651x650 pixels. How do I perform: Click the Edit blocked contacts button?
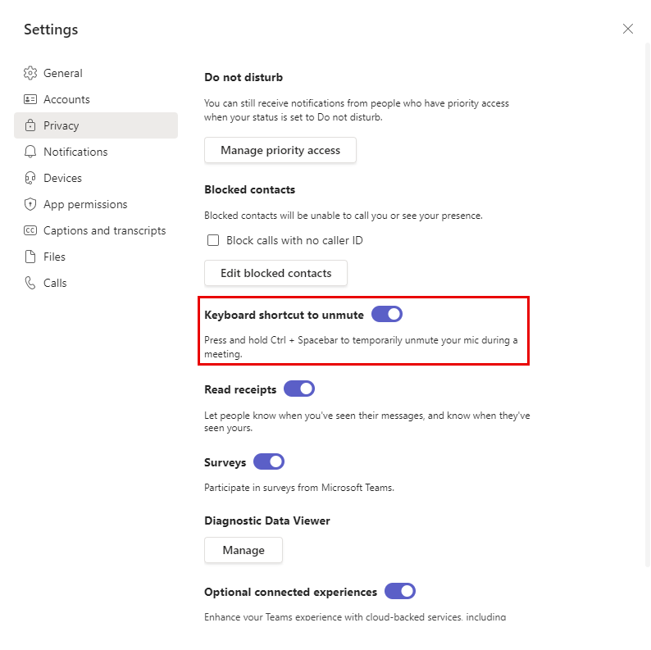[275, 273]
